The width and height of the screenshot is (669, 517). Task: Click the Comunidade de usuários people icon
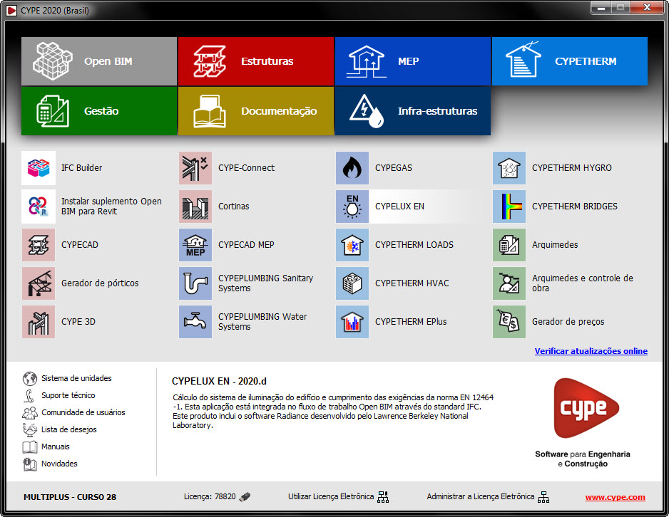pyautogui.click(x=30, y=412)
